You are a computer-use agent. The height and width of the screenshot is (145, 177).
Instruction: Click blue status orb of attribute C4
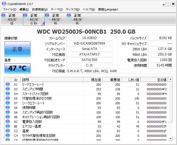8,135
